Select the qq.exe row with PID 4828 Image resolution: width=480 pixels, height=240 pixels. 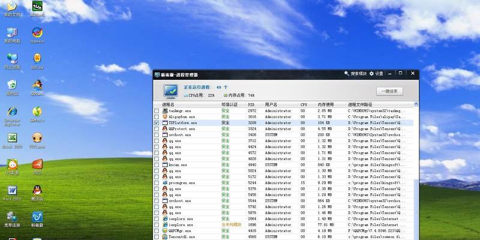click(283, 159)
